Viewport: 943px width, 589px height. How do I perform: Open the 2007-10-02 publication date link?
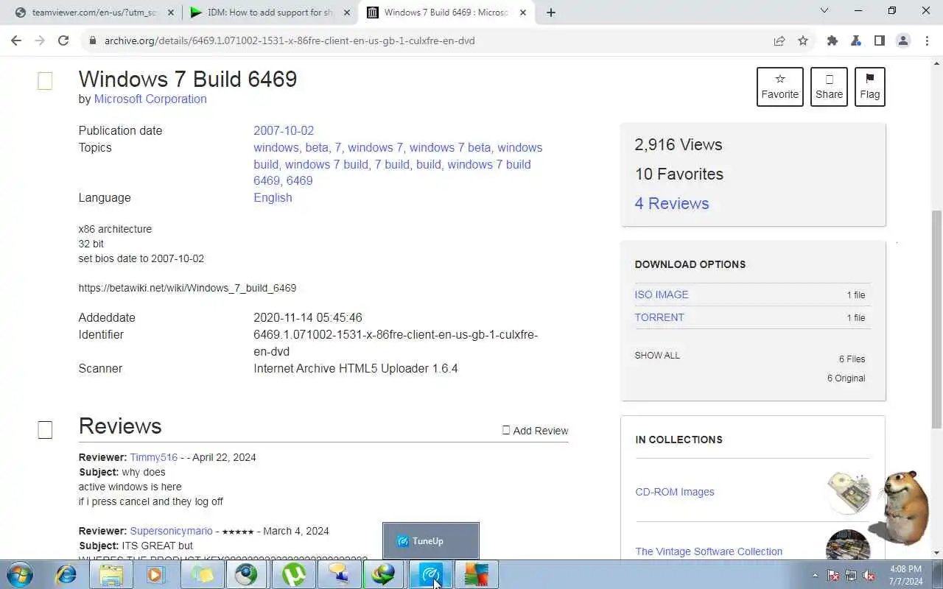[284, 130]
